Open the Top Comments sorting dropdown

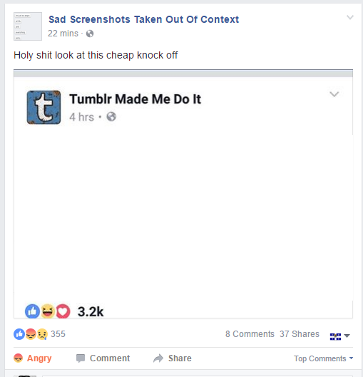click(x=323, y=358)
